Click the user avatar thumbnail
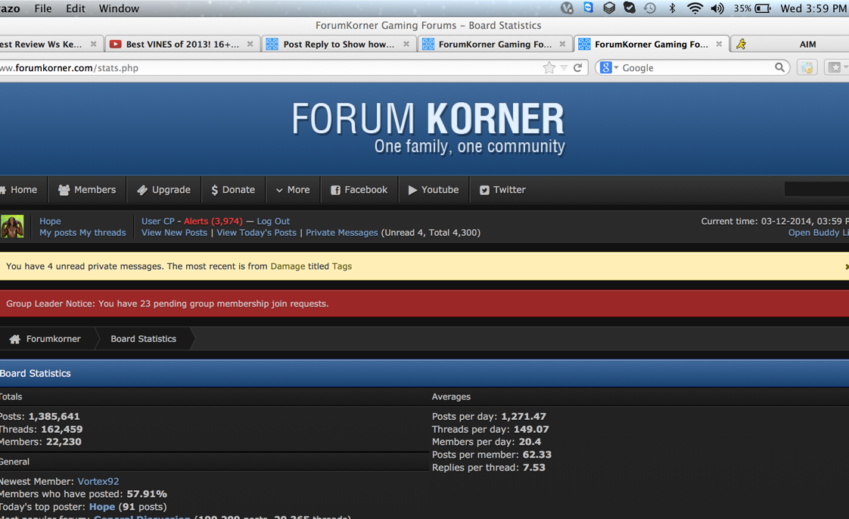The width and height of the screenshot is (849, 519). (x=12, y=227)
